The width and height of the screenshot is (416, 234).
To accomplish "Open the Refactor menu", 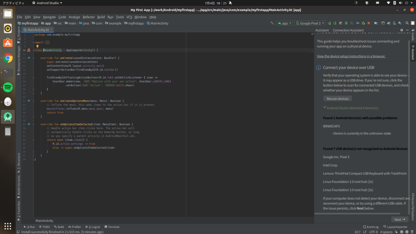I will click(x=89, y=17).
